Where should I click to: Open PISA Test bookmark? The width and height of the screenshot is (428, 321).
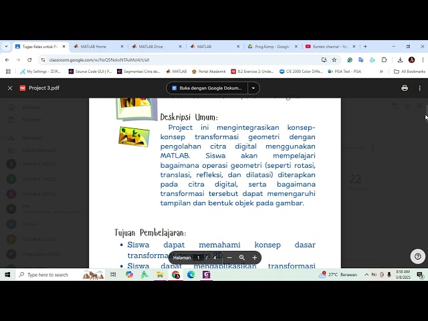(344, 72)
